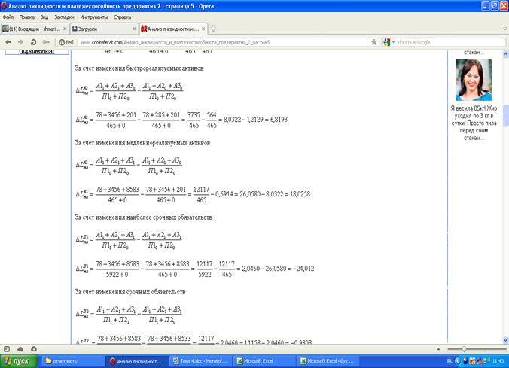Image resolution: width=509 pixels, height=368 pixels.
Task: Open the Вид menu
Action: pos(44,17)
